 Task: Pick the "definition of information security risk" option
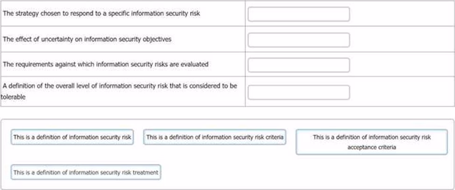(72, 137)
